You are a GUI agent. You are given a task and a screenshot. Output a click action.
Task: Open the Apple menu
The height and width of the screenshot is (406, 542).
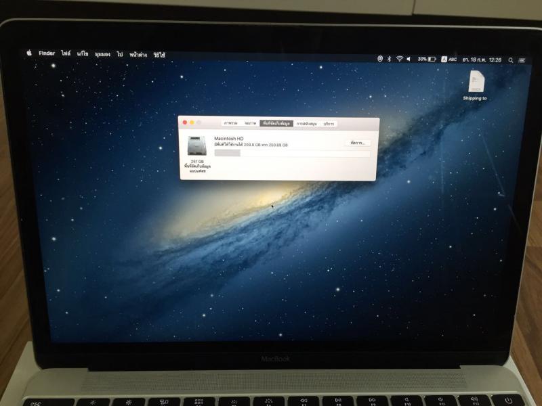(x=29, y=53)
